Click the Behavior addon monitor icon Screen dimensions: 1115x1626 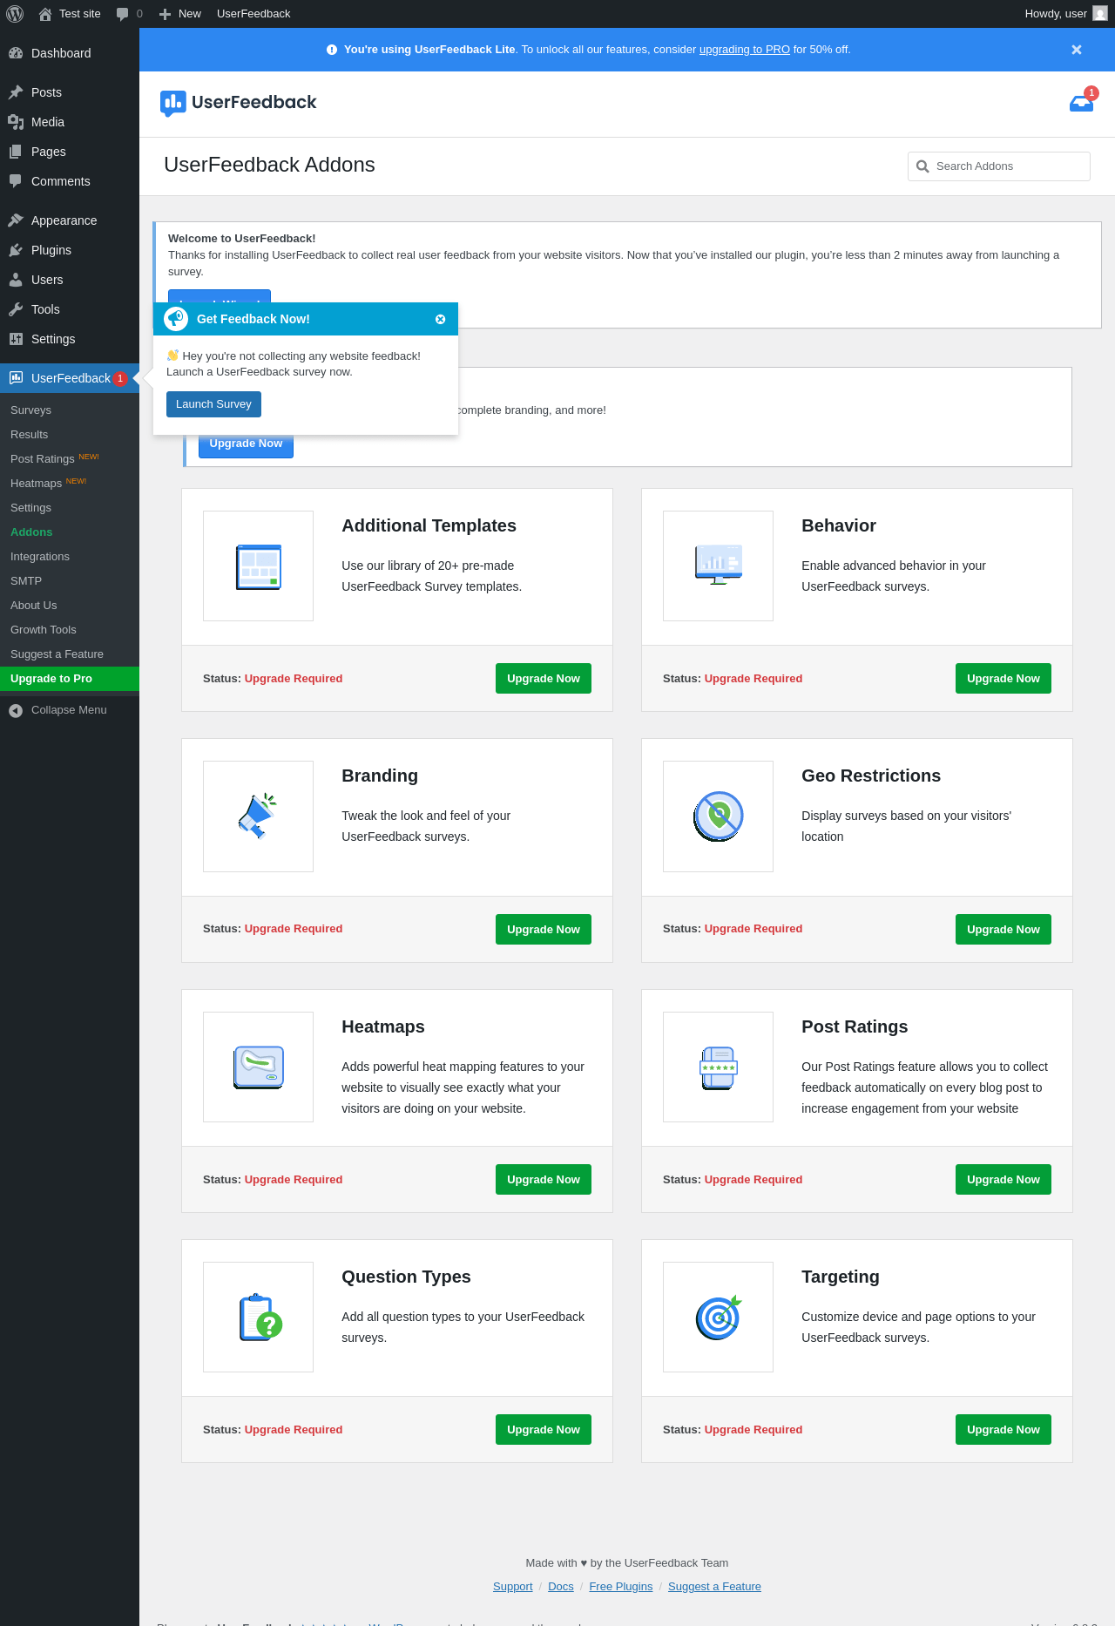[x=718, y=565]
